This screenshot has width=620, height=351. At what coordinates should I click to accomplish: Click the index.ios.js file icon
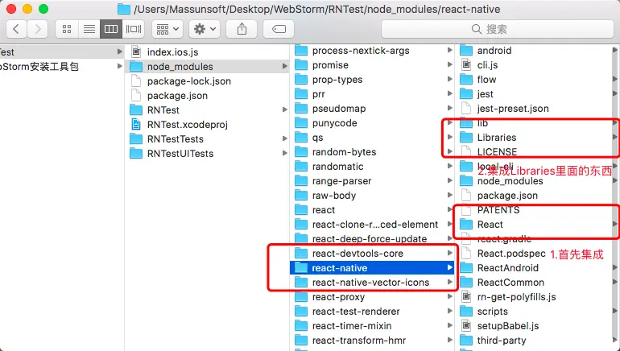click(x=136, y=52)
